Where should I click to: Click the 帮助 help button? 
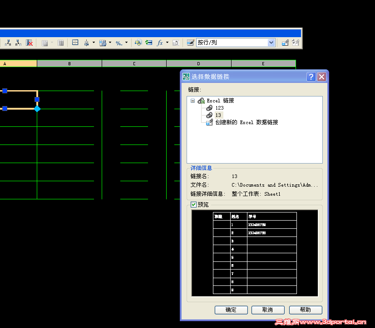point(306,310)
